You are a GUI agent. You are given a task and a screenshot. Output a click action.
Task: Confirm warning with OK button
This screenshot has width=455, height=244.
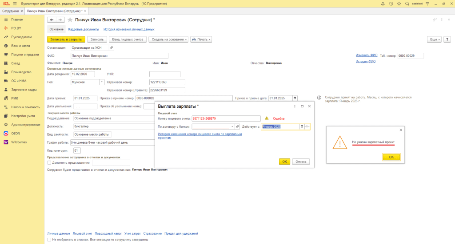(391, 157)
